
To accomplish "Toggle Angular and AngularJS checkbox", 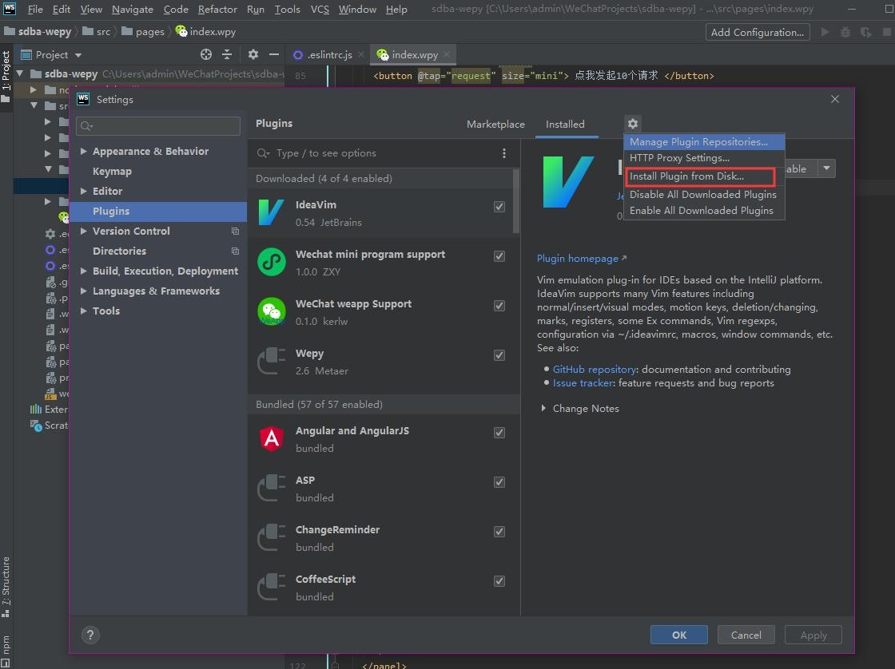I will tap(499, 433).
